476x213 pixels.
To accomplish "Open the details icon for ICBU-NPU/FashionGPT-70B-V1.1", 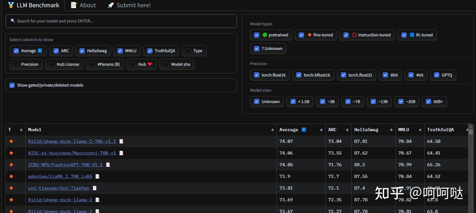I will (108, 165).
